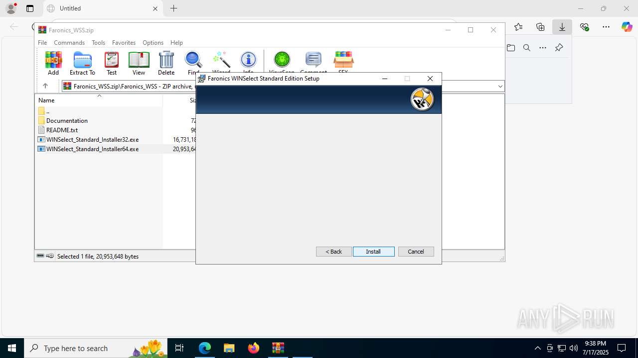Select the Documentation folder
Screen dimensions: 638x358
click(x=67, y=120)
